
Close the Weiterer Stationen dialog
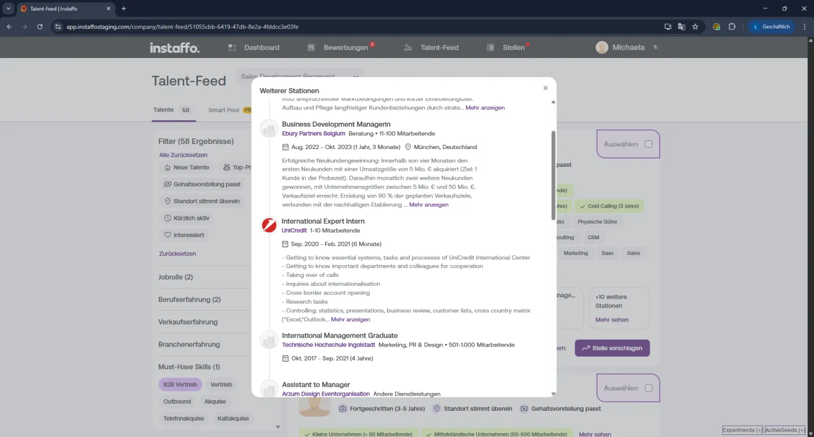click(x=546, y=88)
